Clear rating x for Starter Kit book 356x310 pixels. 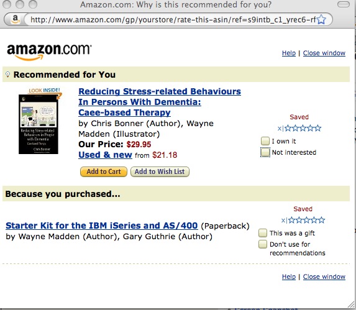283,221
